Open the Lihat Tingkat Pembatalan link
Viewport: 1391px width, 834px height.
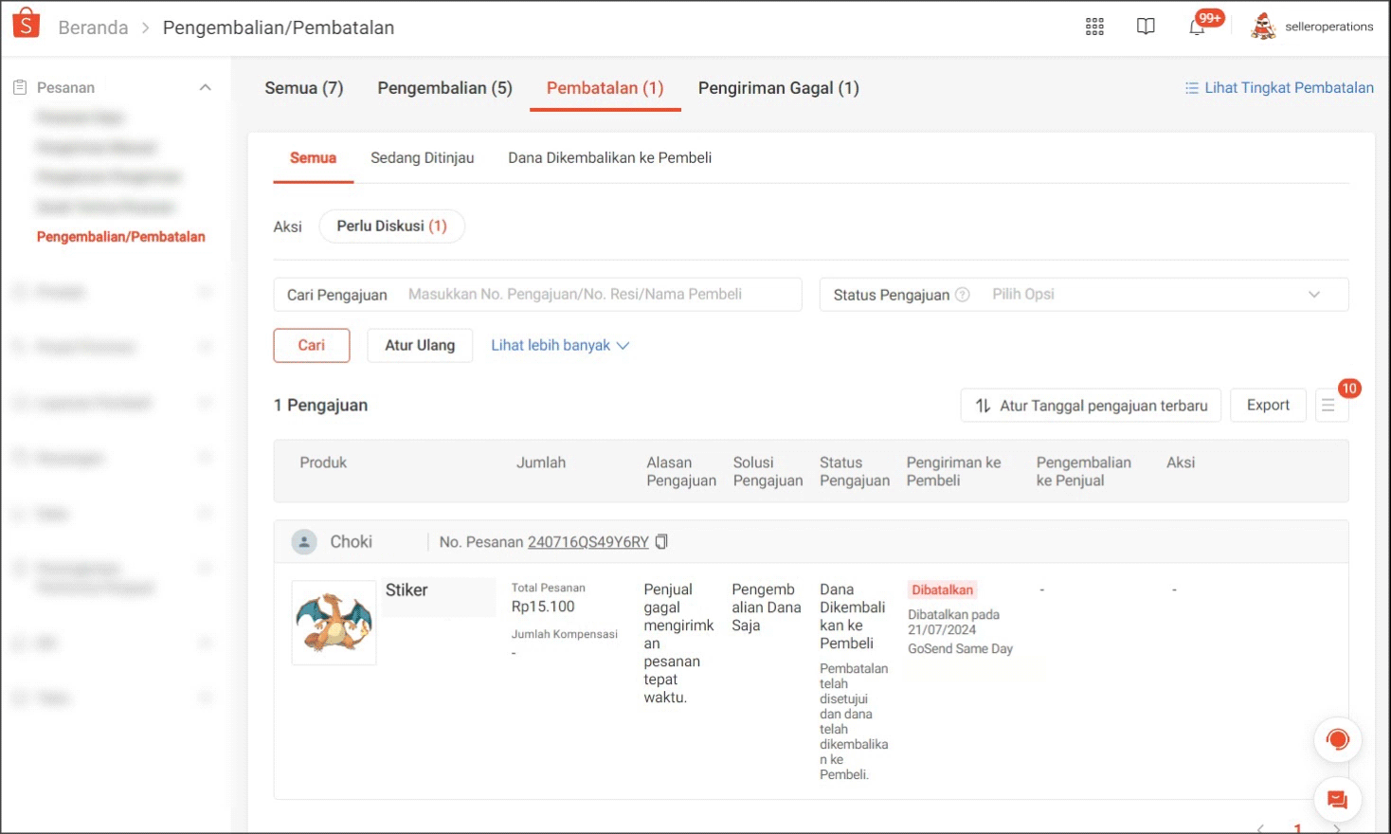(x=1279, y=88)
